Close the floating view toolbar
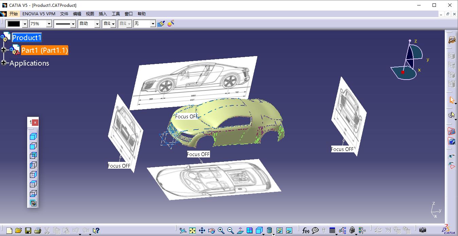The image size is (458, 236). pyautogui.click(x=35, y=122)
